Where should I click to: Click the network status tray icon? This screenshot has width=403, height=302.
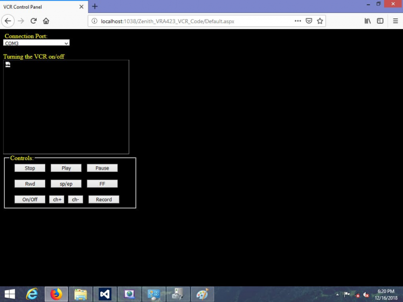[357, 295]
